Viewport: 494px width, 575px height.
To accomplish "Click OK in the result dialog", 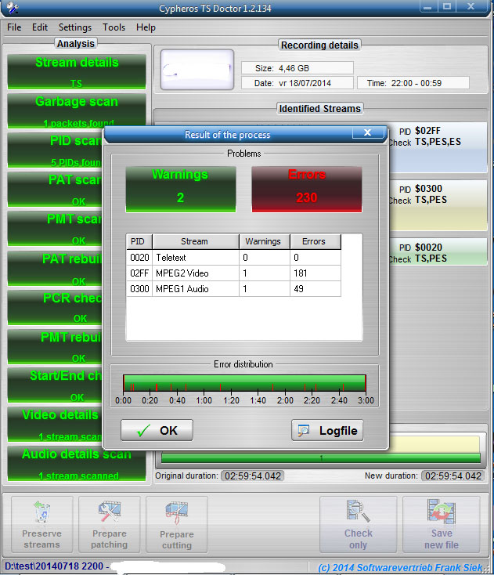I will point(157,430).
